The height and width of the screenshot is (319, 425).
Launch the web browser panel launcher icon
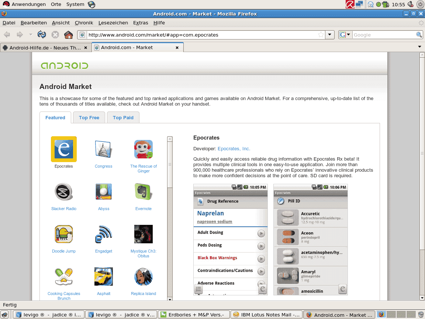pos(91,4)
